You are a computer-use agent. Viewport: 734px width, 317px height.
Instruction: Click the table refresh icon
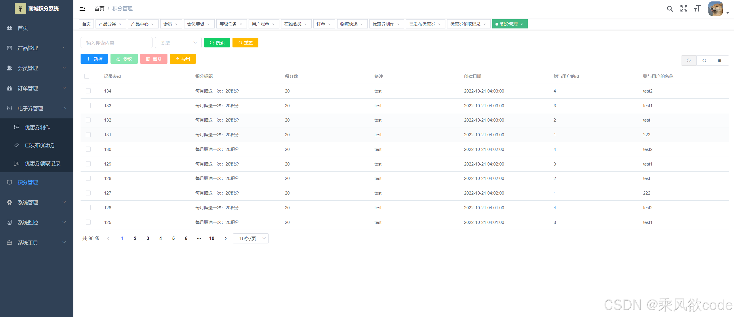point(704,60)
